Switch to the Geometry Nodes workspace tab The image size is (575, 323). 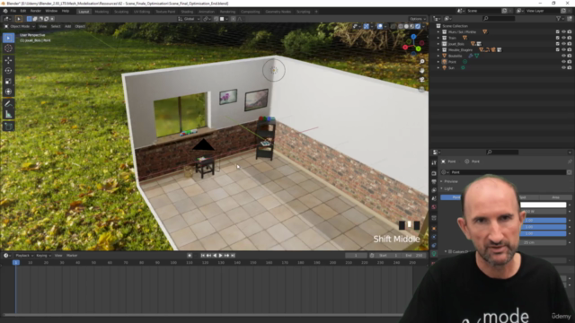278,12
